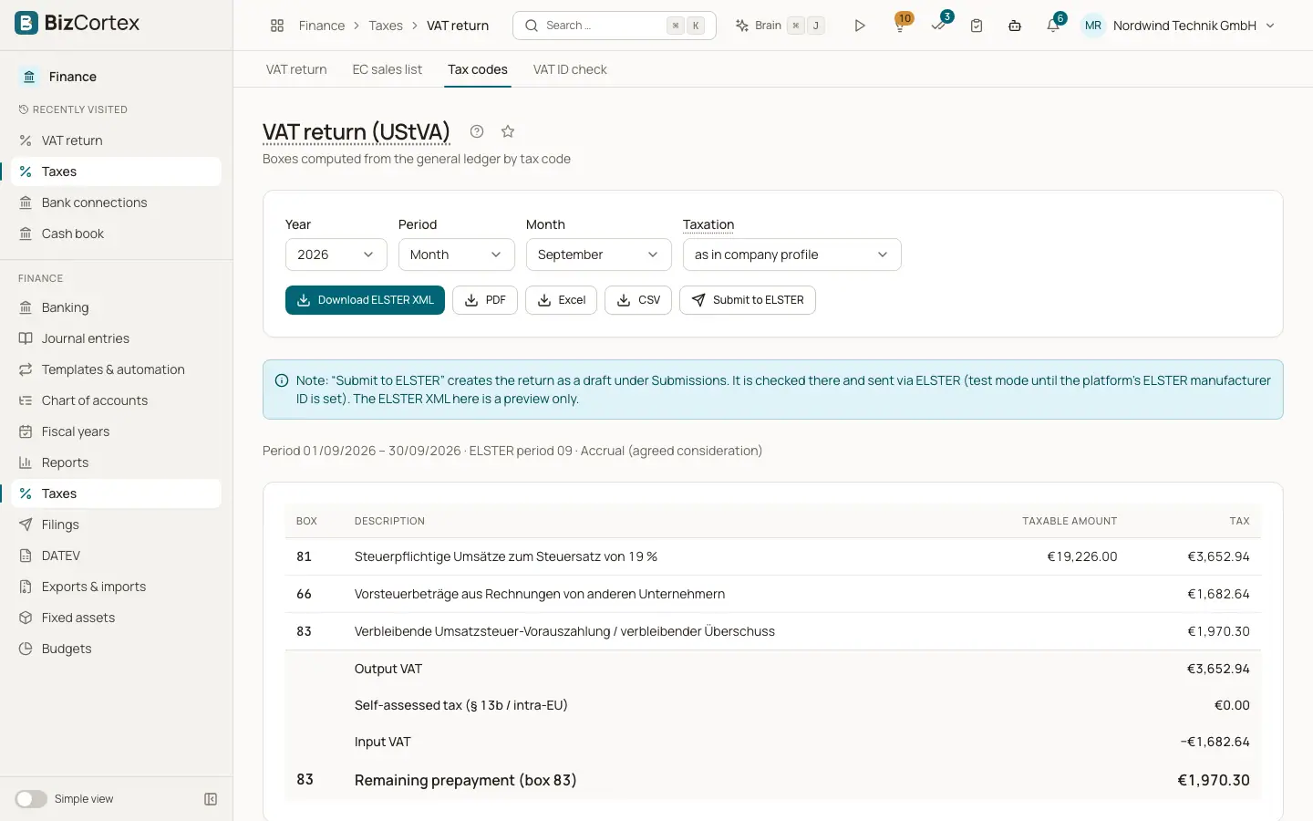Viewport: 1313px width, 821px height.
Task: Click the MR user avatar
Action: [x=1093, y=26]
